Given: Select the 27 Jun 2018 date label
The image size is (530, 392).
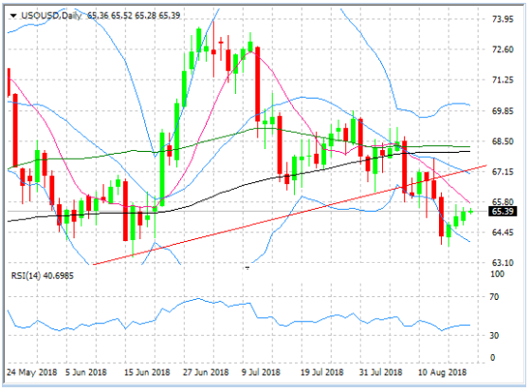Looking at the screenshot, I should coord(206,372).
